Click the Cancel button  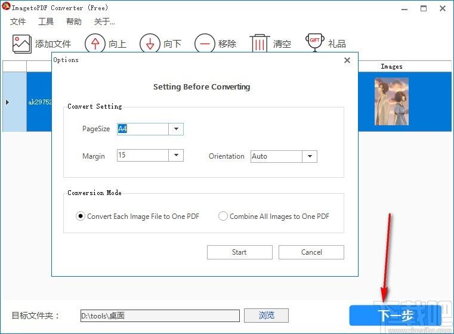[x=311, y=252]
